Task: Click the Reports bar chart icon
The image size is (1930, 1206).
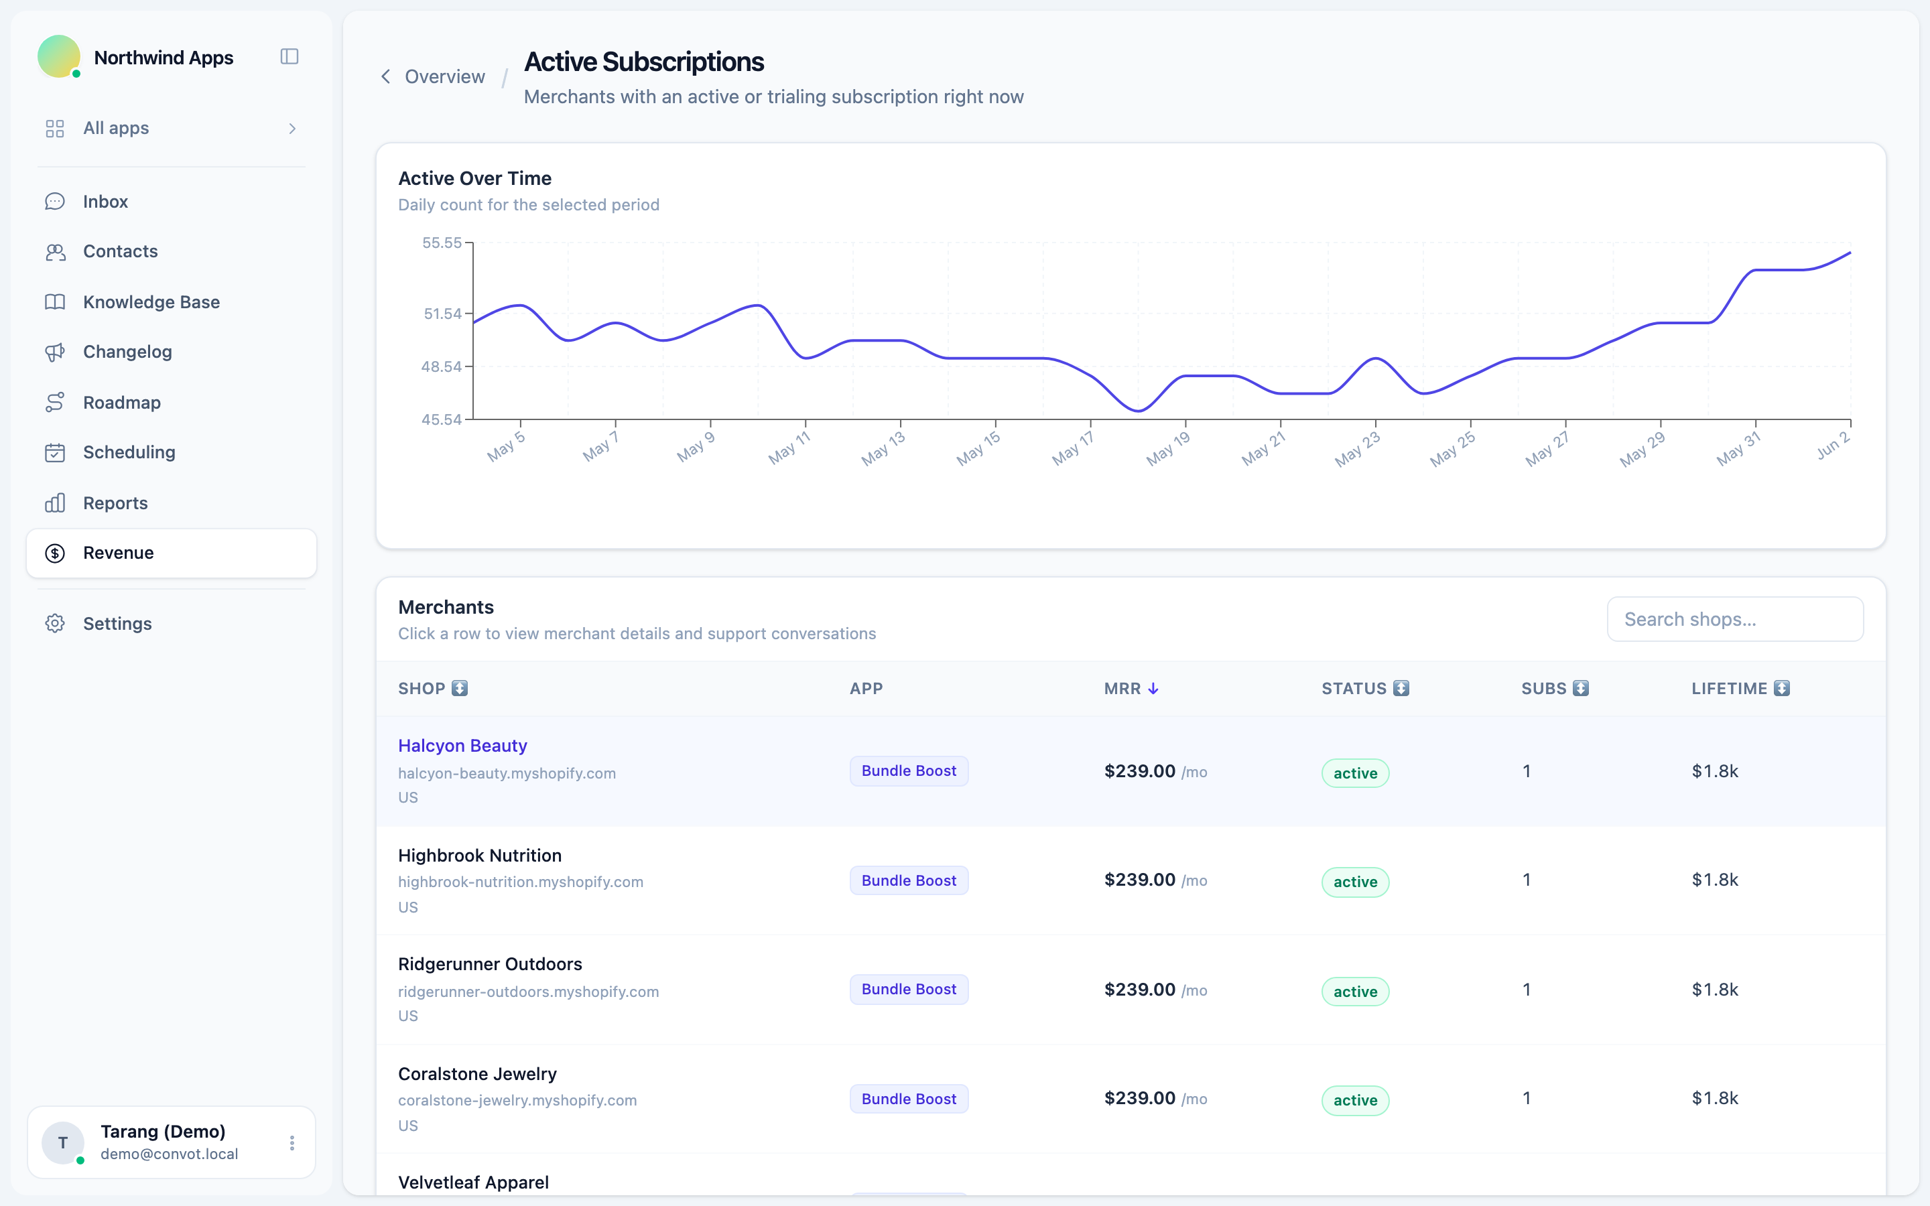Action: tap(55, 503)
